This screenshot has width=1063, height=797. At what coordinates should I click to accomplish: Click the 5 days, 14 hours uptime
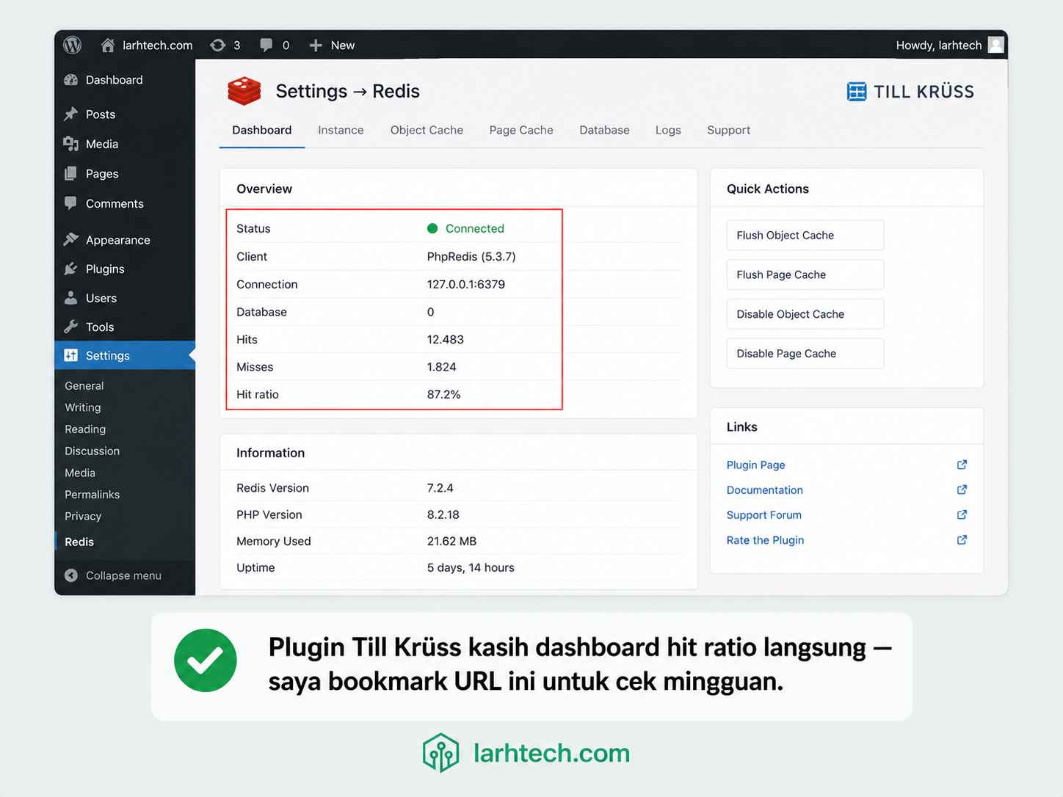471,567
